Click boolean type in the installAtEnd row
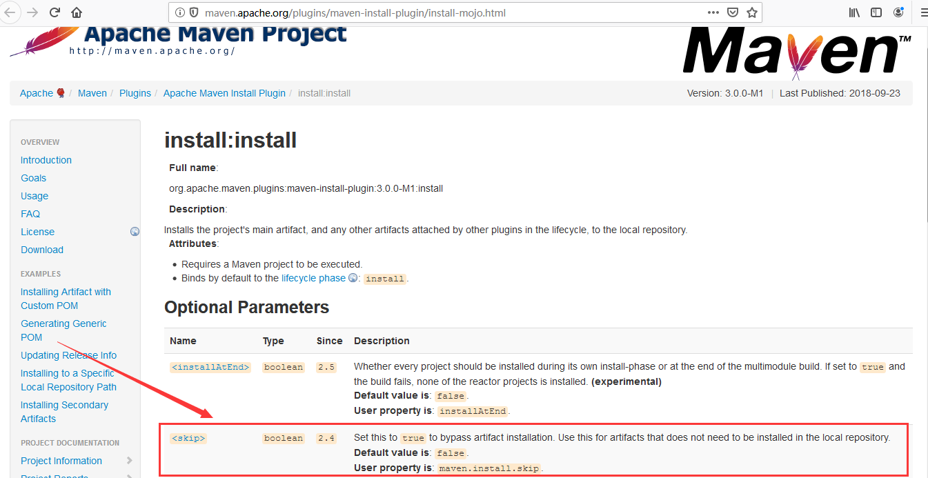928x478 pixels. coord(284,367)
